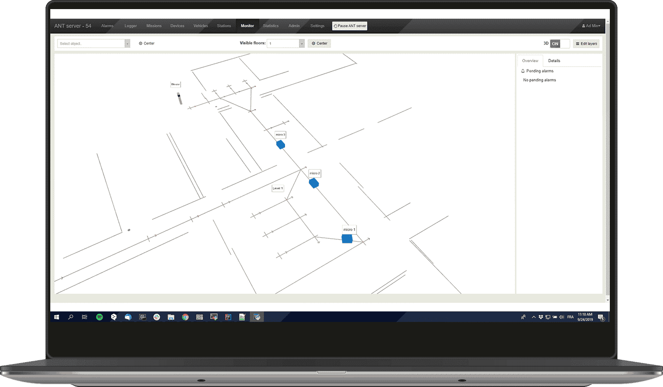Image resolution: width=663 pixels, height=387 pixels.
Task: Switch to the Overview tab
Action: (530, 61)
